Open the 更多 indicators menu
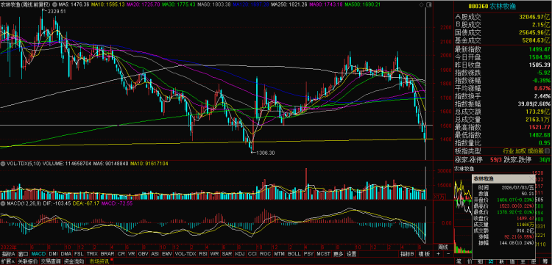This screenshot has width=552, height=265. 339,254
